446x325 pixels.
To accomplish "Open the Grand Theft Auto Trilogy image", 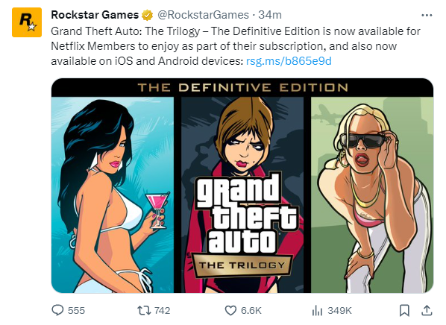I will point(242,186).
